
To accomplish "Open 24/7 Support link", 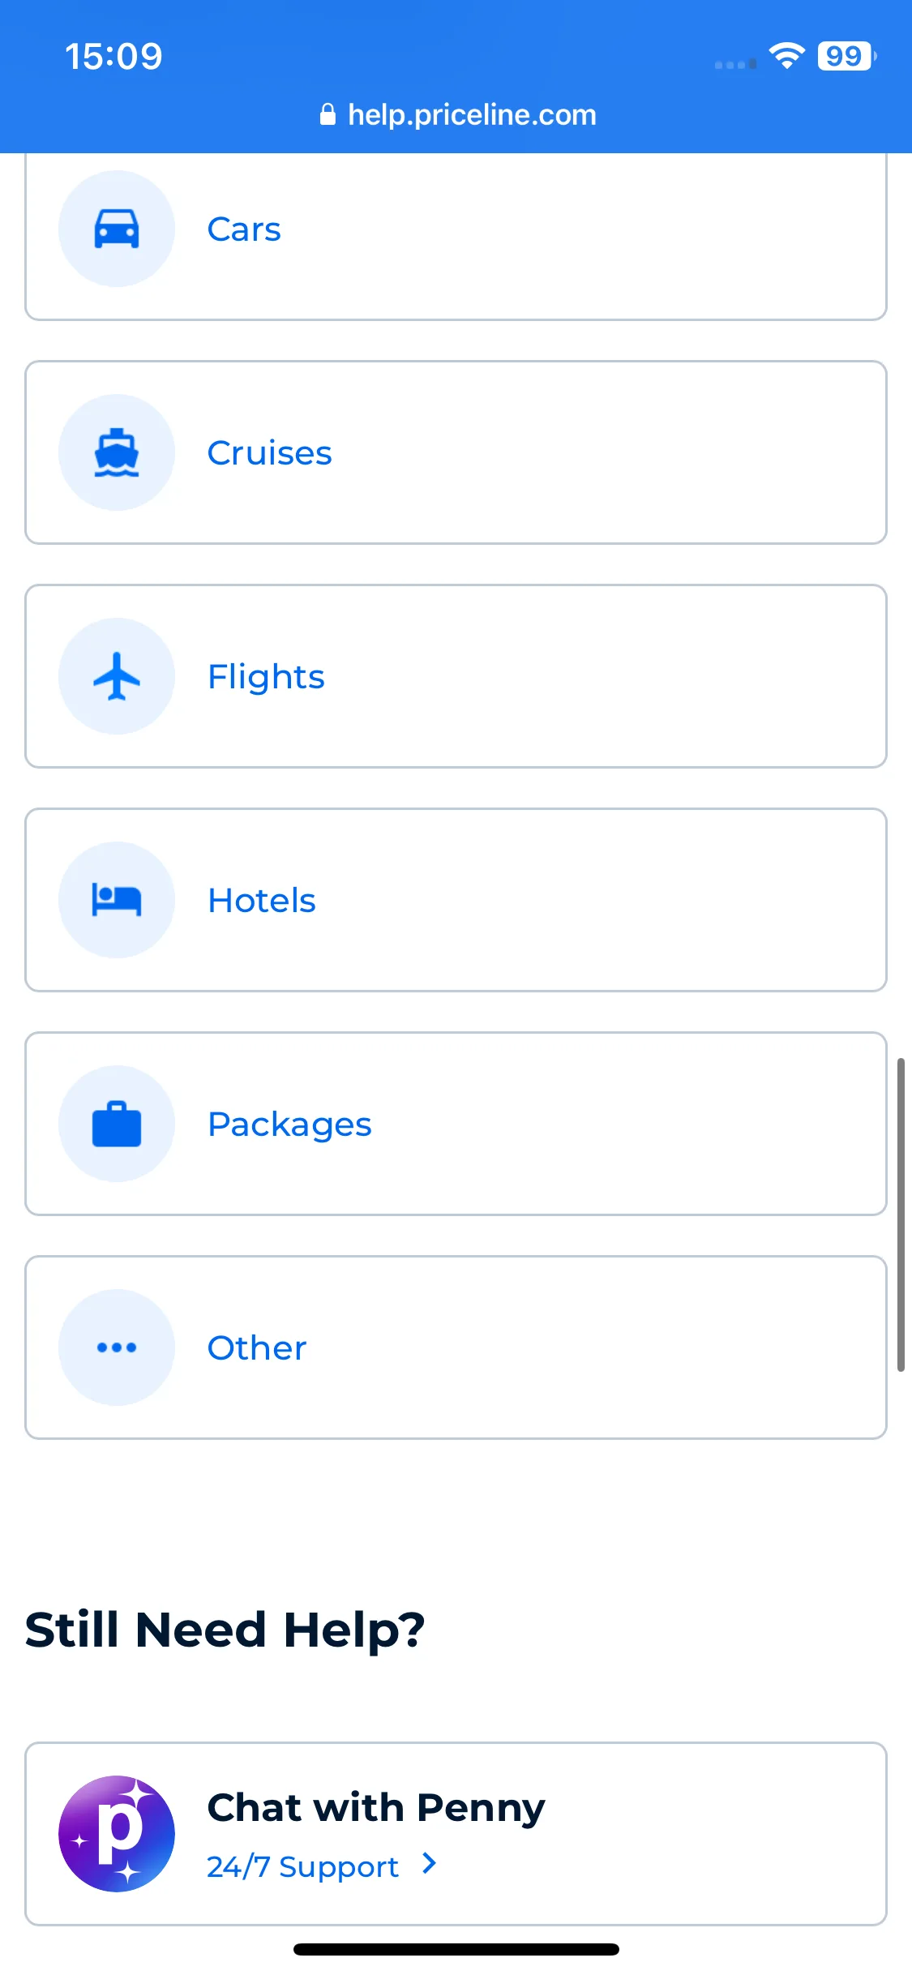I will tap(302, 1866).
